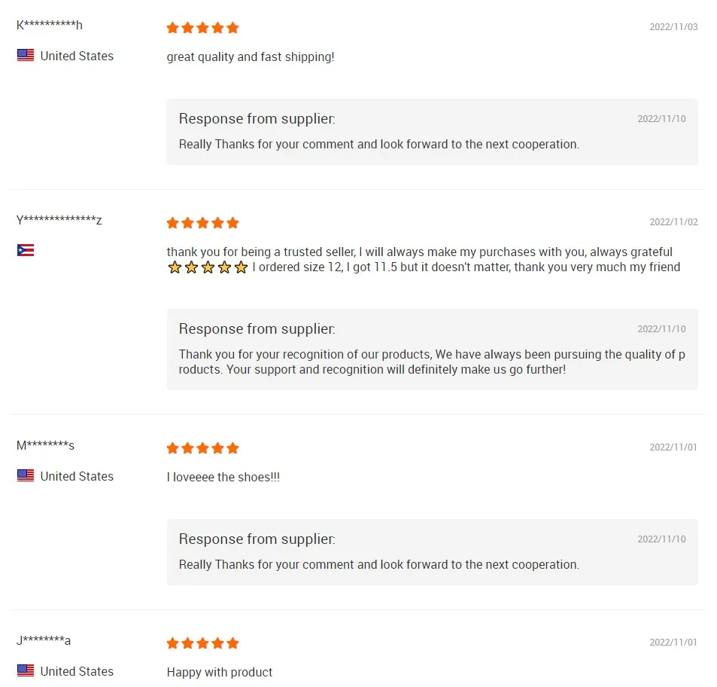The image size is (717, 687).
Task: Click the Puerto Rico flag under reviewer Y**************z
Action: click(26, 251)
